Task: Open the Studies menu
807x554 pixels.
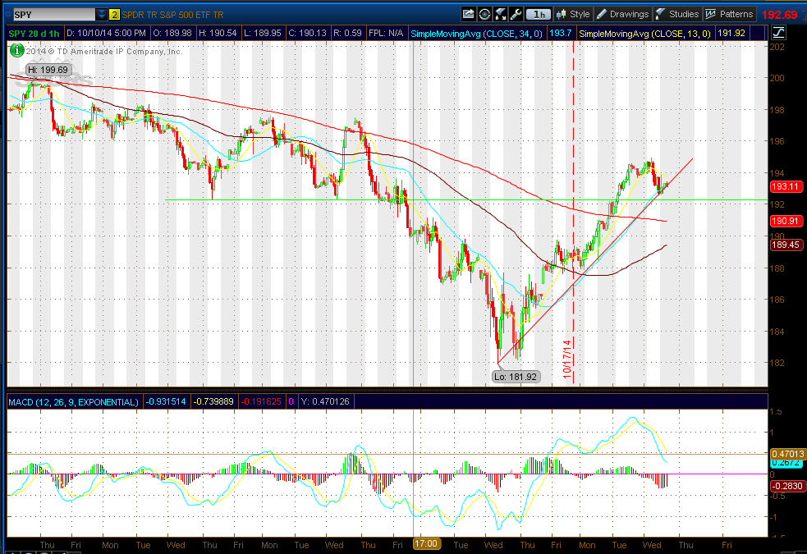Action: 677,15
